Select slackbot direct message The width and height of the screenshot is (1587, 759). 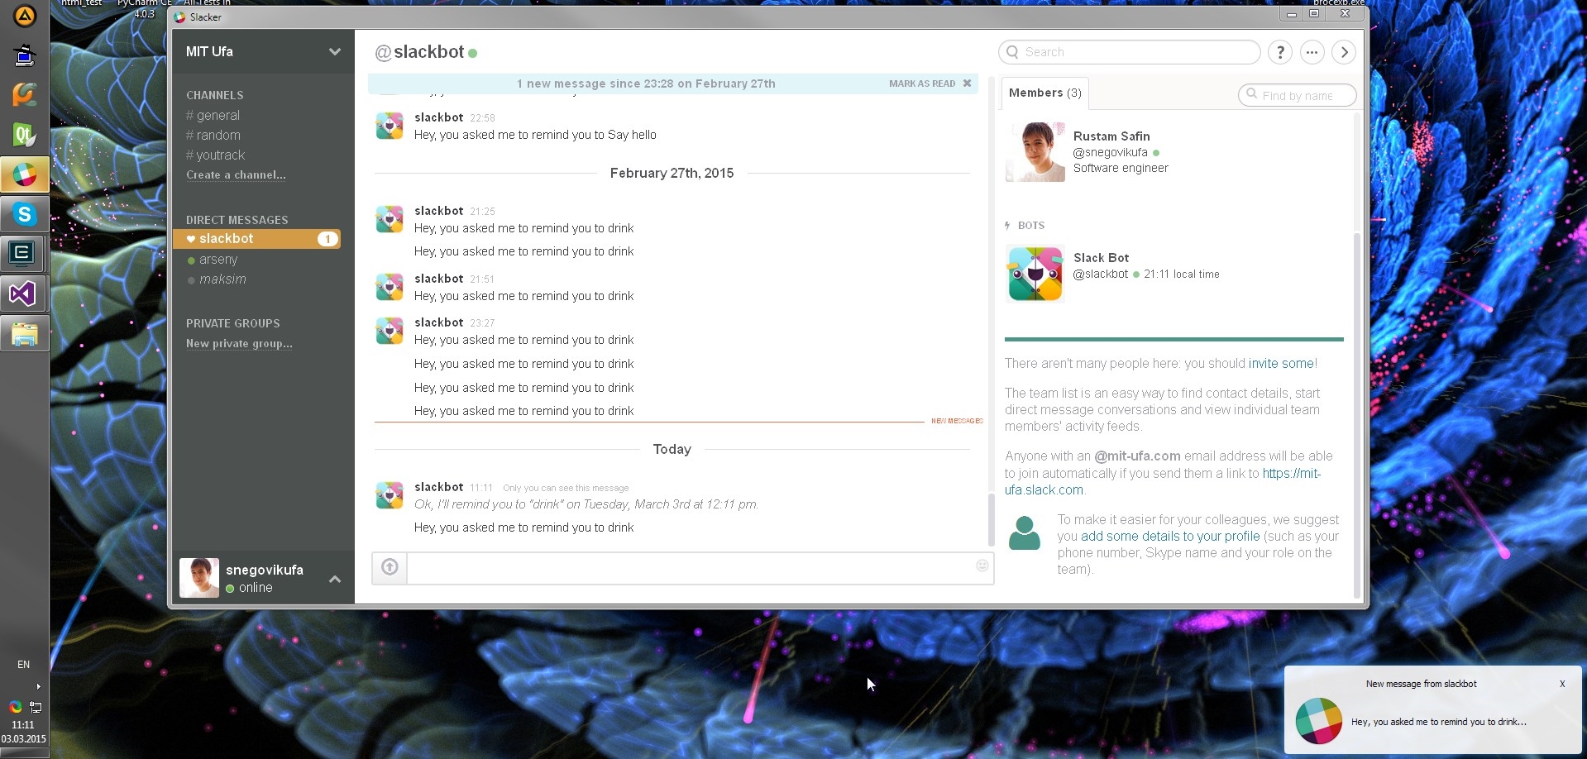coord(256,239)
